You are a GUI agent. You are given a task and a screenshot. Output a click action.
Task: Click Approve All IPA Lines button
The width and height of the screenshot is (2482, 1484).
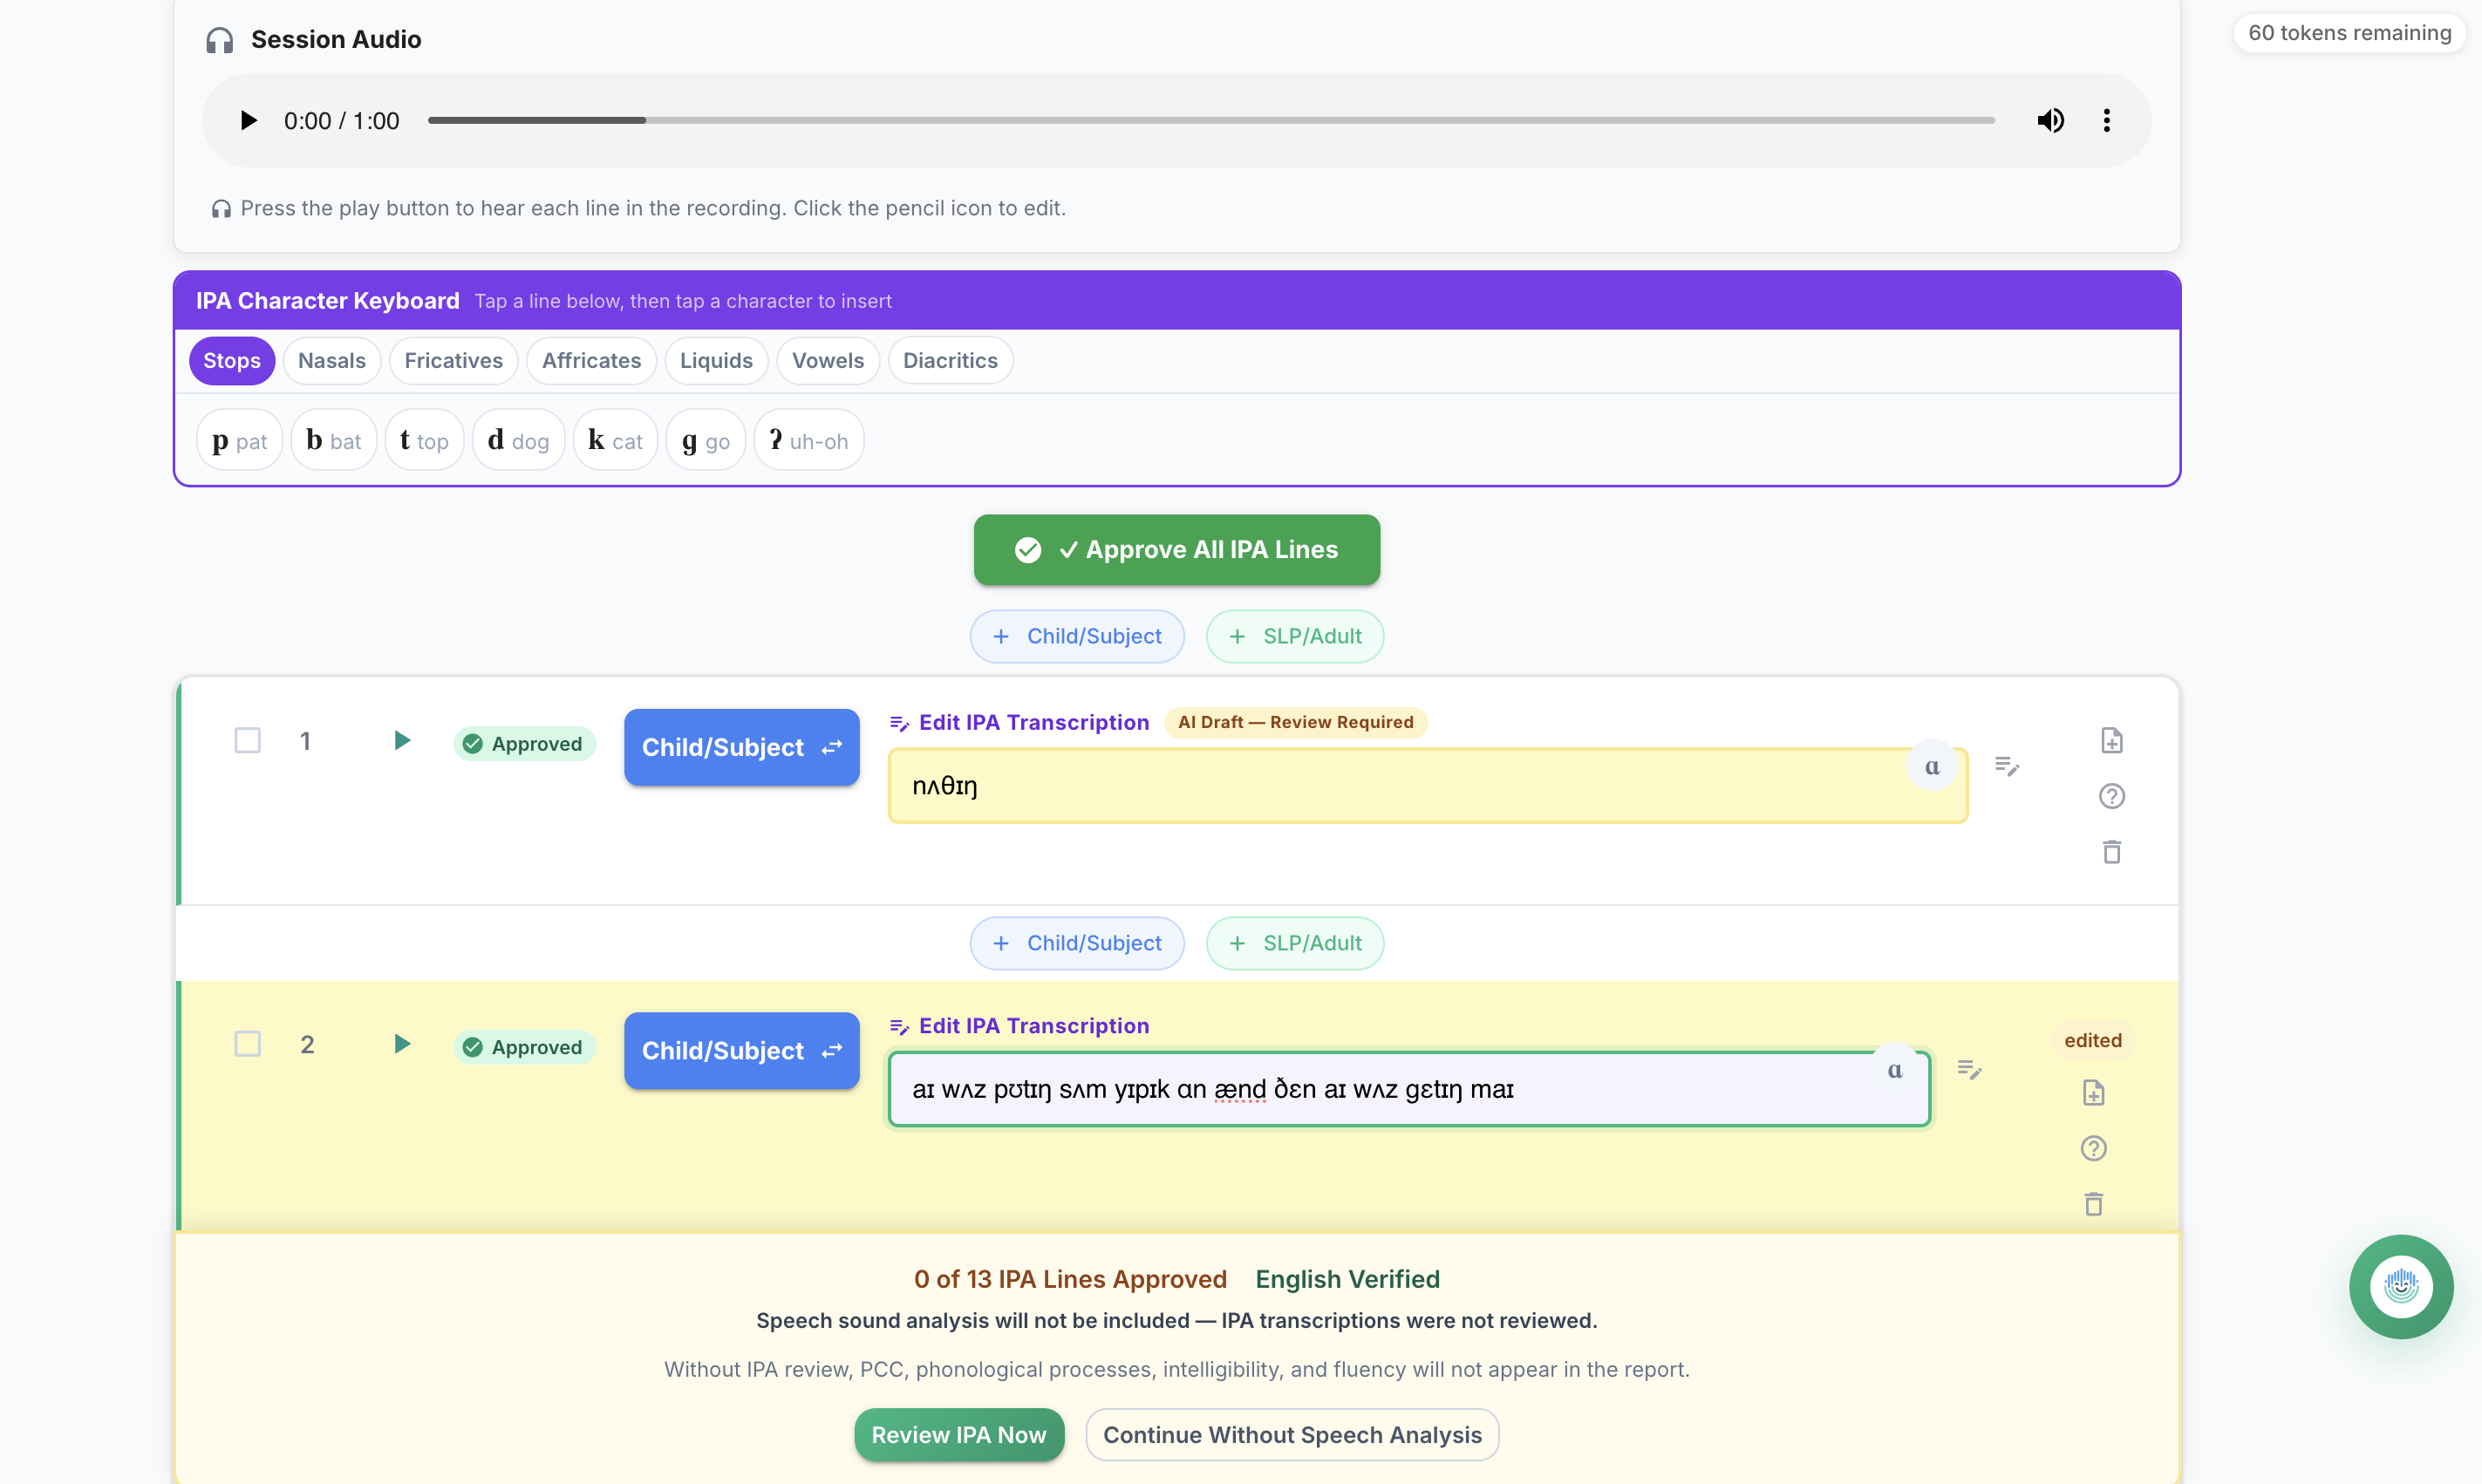[x=1176, y=550]
